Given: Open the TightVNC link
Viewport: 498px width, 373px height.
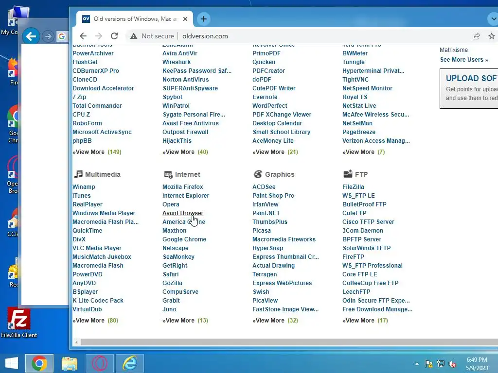Looking at the screenshot, I should point(356,80).
